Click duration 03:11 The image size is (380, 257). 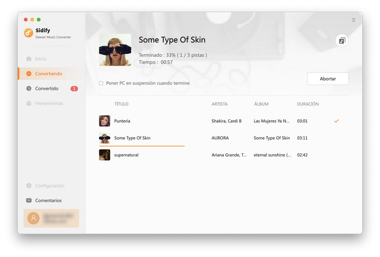coord(302,138)
